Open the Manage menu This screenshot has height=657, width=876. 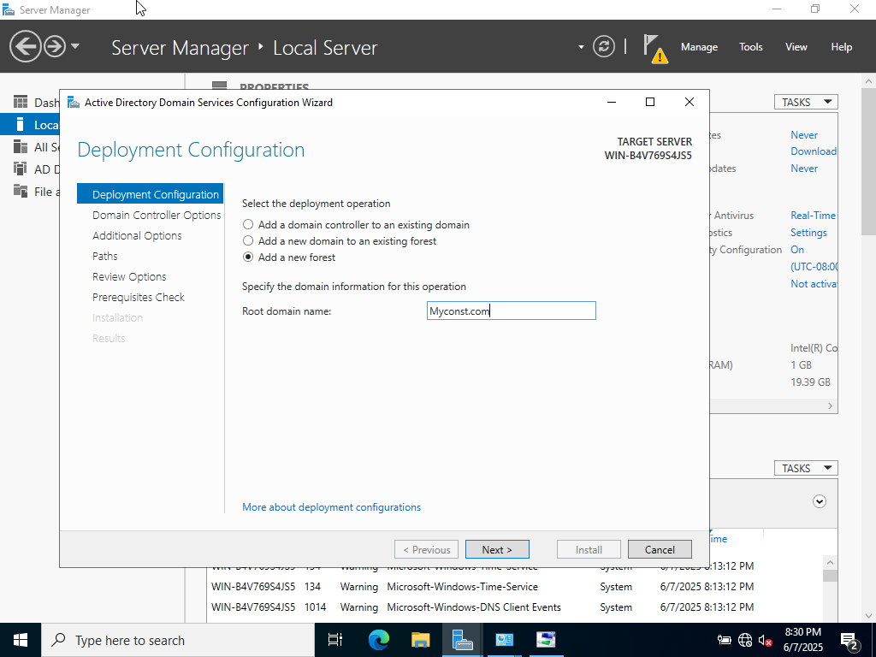tap(699, 47)
